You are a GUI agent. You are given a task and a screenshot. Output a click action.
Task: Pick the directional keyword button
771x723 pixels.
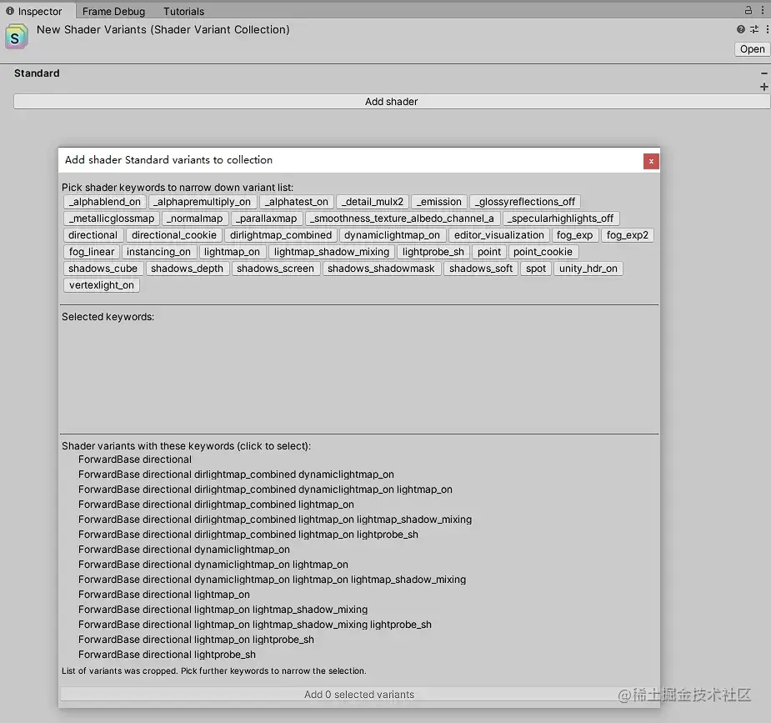point(93,235)
